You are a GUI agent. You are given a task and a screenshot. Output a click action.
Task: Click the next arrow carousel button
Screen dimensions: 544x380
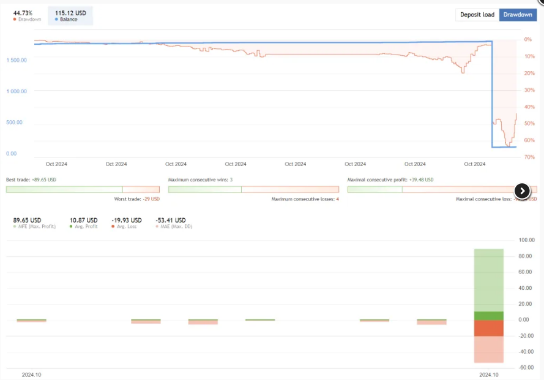[522, 191]
